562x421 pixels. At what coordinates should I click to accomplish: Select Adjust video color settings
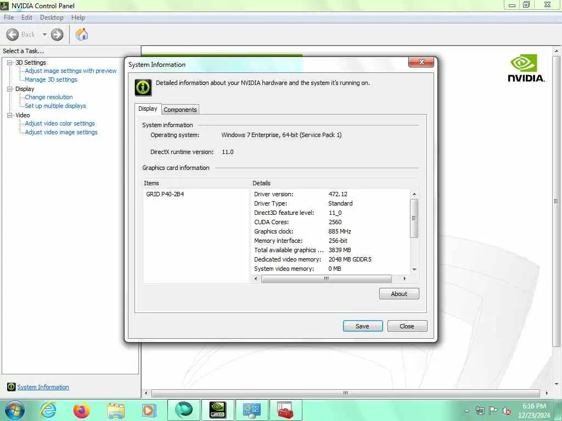coord(60,123)
